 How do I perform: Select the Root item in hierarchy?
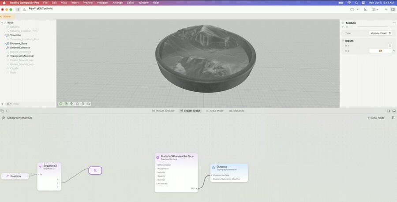(10, 22)
